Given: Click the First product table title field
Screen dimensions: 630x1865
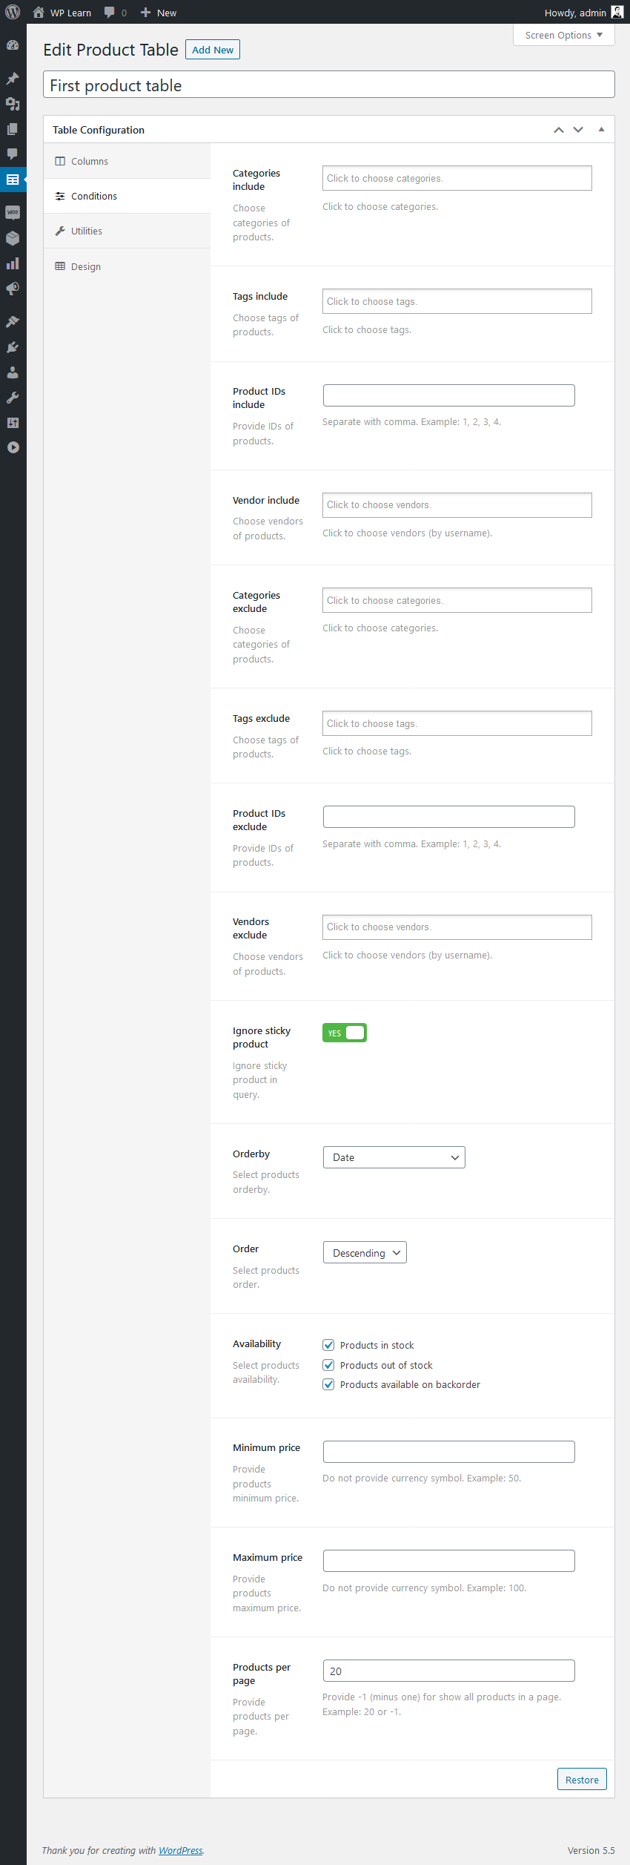Looking at the screenshot, I should 329,85.
